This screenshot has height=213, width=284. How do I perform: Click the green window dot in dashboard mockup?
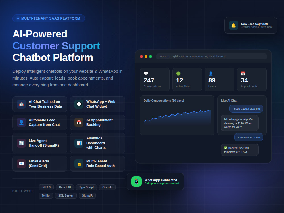click(x=151, y=57)
